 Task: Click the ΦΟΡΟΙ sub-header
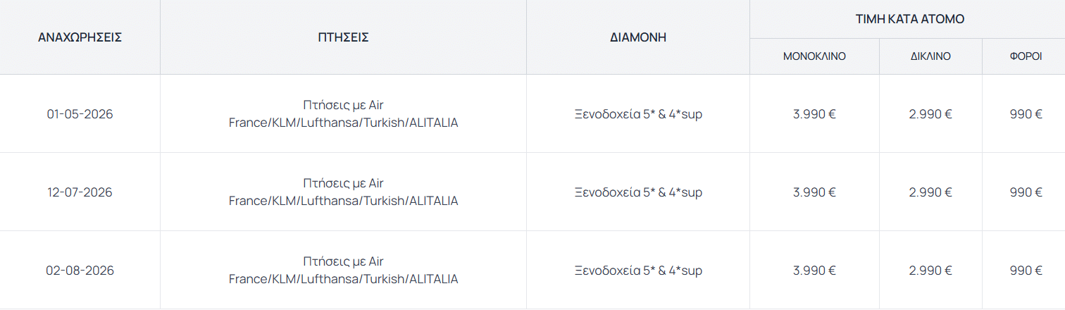click(1026, 56)
